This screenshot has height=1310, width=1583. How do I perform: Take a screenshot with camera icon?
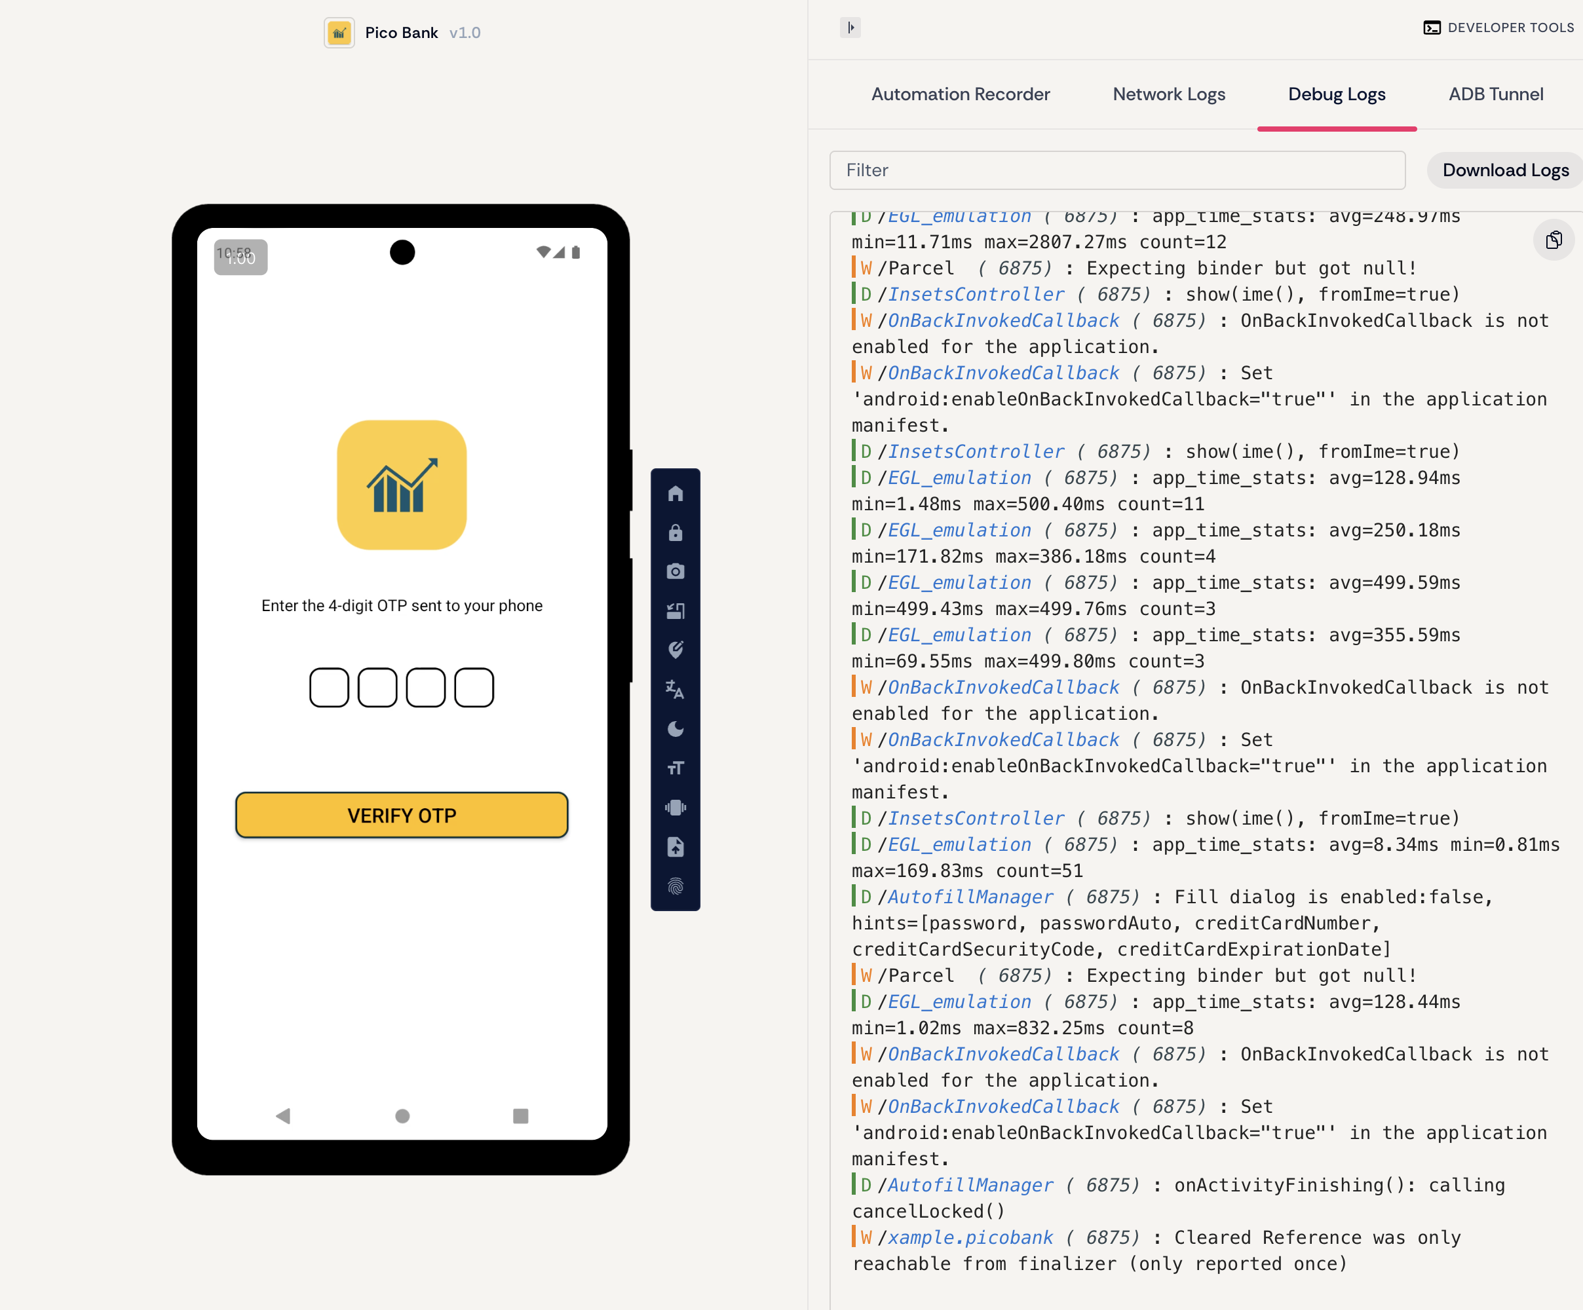coord(676,571)
